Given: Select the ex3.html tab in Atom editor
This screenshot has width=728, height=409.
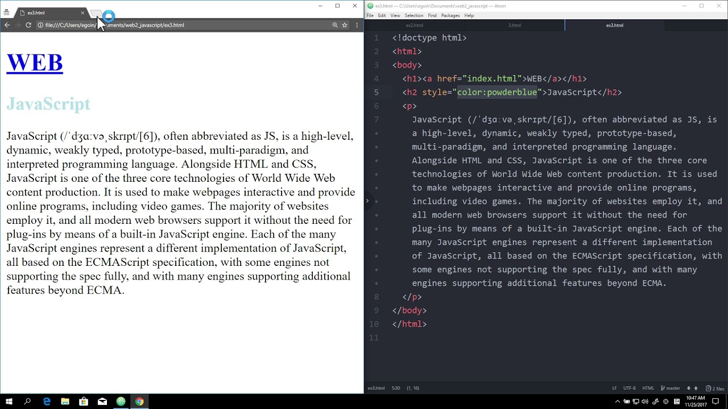Looking at the screenshot, I should [x=615, y=25].
